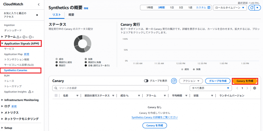The image size is (263, 131).
Task: Open the ローカルタイムゾーン dropdown
Action: (230, 8)
